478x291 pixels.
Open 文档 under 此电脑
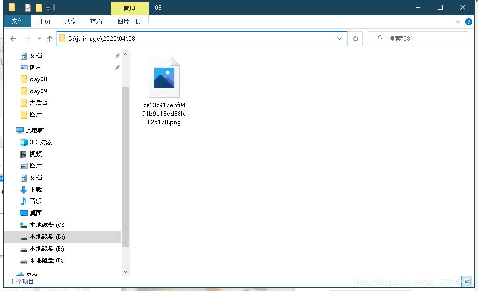click(36, 178)
